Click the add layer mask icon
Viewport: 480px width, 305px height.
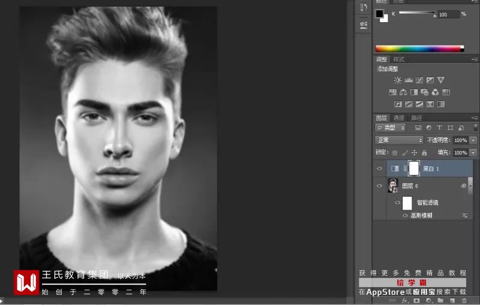click(416, 301)
